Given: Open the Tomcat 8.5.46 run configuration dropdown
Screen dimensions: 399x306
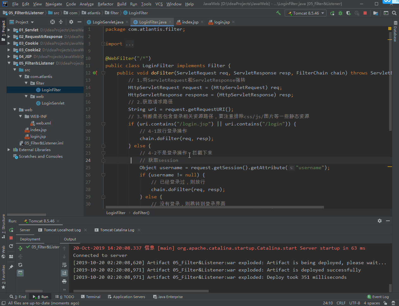Looking at the screenshot, I should (x=306, y=13).
